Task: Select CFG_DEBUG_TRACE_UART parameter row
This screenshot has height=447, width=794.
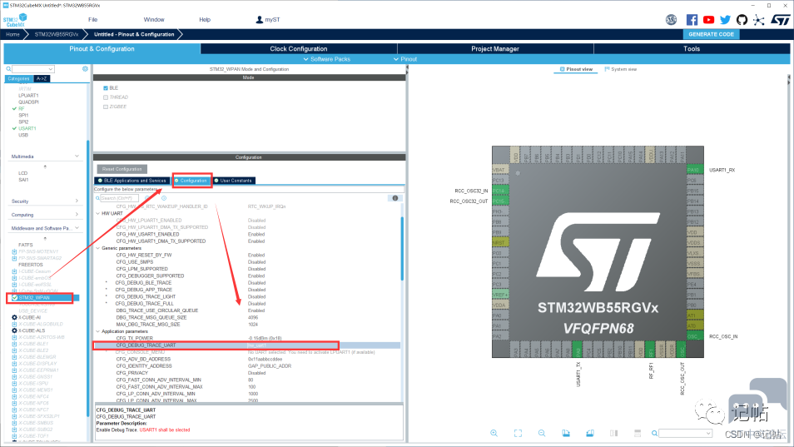Action: click(248, 345)
